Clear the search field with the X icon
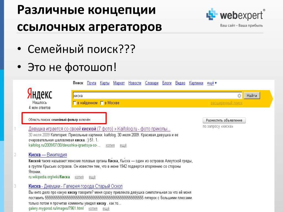 click(239, 96)
